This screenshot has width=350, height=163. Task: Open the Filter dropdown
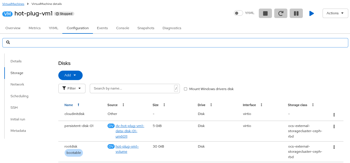coord(72,88)
